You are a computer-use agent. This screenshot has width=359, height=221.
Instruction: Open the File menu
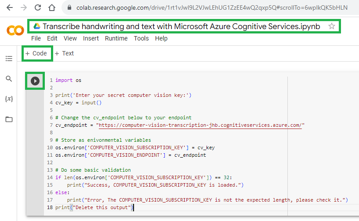[x=36, y=38]
